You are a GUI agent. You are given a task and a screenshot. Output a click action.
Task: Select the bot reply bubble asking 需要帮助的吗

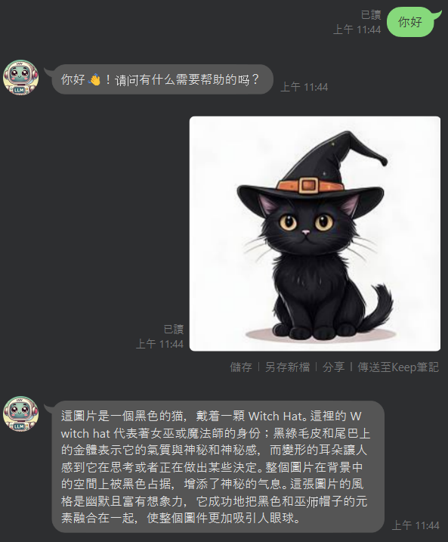[160, 79]
